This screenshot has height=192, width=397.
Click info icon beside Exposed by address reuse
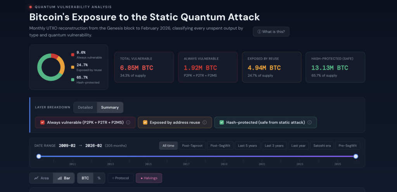click(205, 122)
